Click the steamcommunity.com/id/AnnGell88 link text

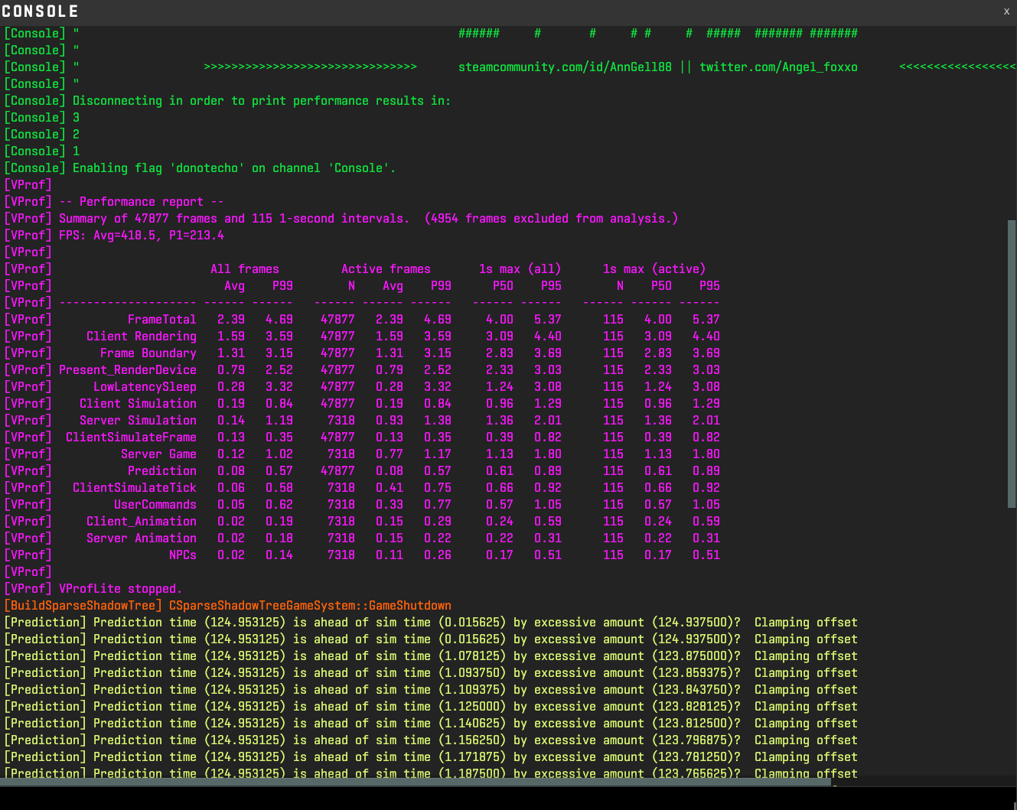(565, 67)
